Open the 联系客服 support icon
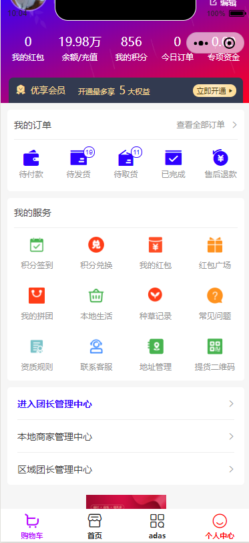The height and width of the screenshot is (543, 249). pyautogui.click(x=96, y=346)
